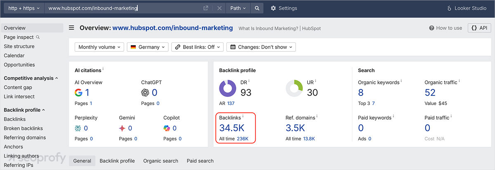Click the organic keywords value 8

point(361,93)
